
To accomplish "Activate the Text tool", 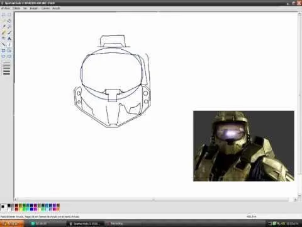I will click(9, 38).
